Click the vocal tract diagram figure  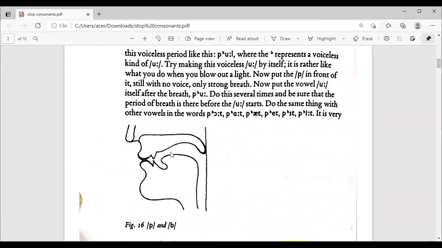[166, 168]
